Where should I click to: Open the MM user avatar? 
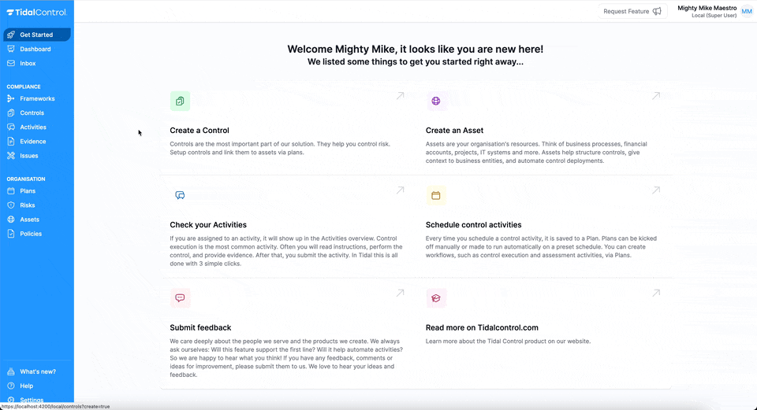pos(747,11)
